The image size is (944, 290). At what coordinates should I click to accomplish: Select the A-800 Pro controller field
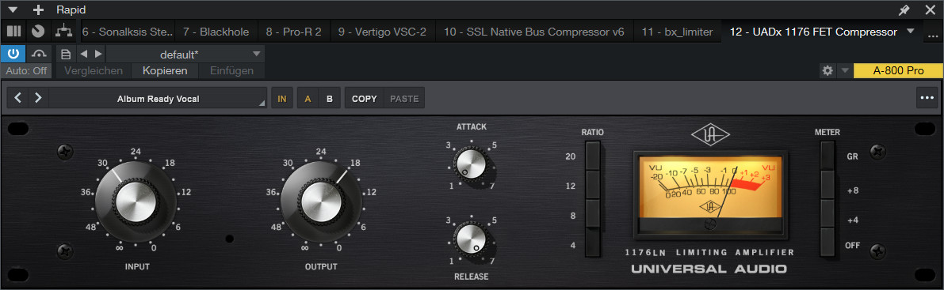(898, 71)
